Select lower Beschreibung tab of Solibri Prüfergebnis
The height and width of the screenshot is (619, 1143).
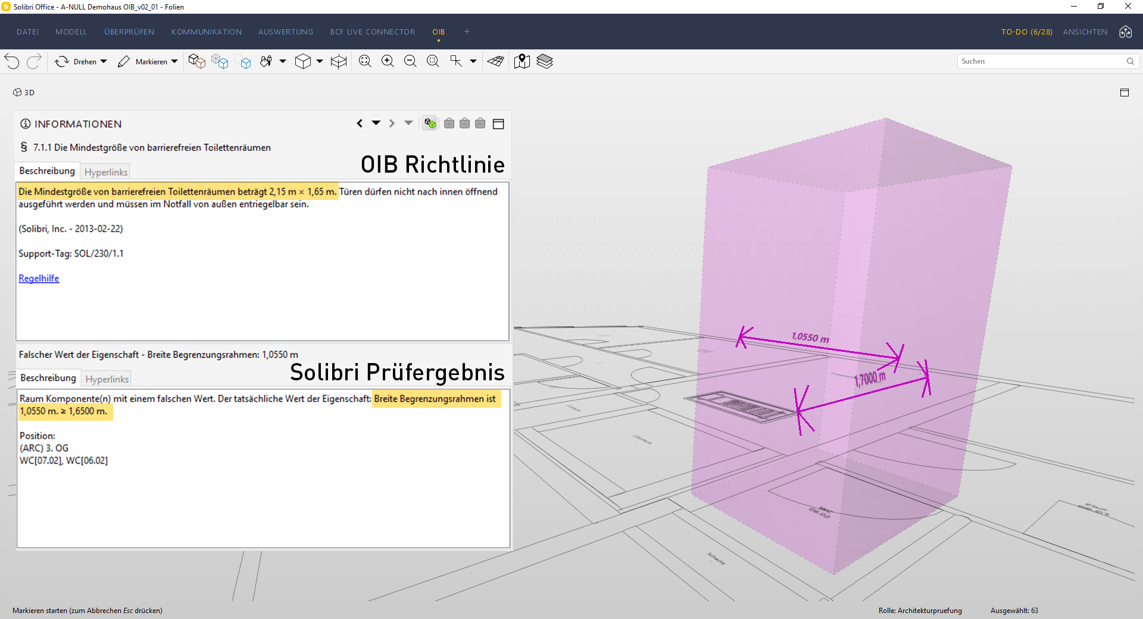(x=48, y=378)
